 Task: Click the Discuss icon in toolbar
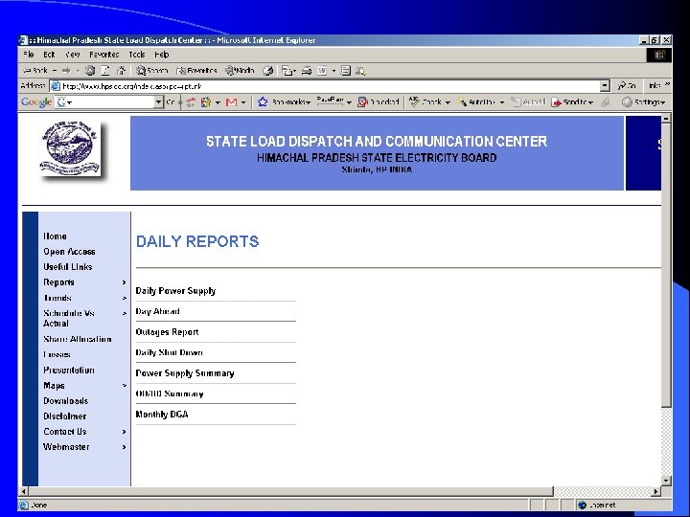346,70
